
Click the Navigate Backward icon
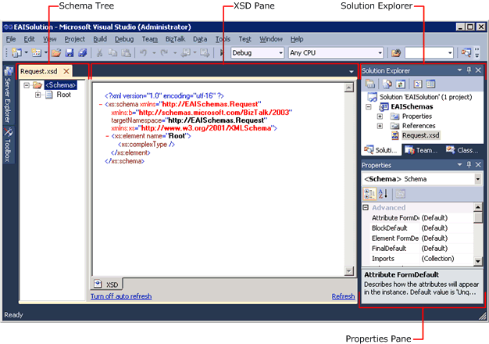point(185,52)
